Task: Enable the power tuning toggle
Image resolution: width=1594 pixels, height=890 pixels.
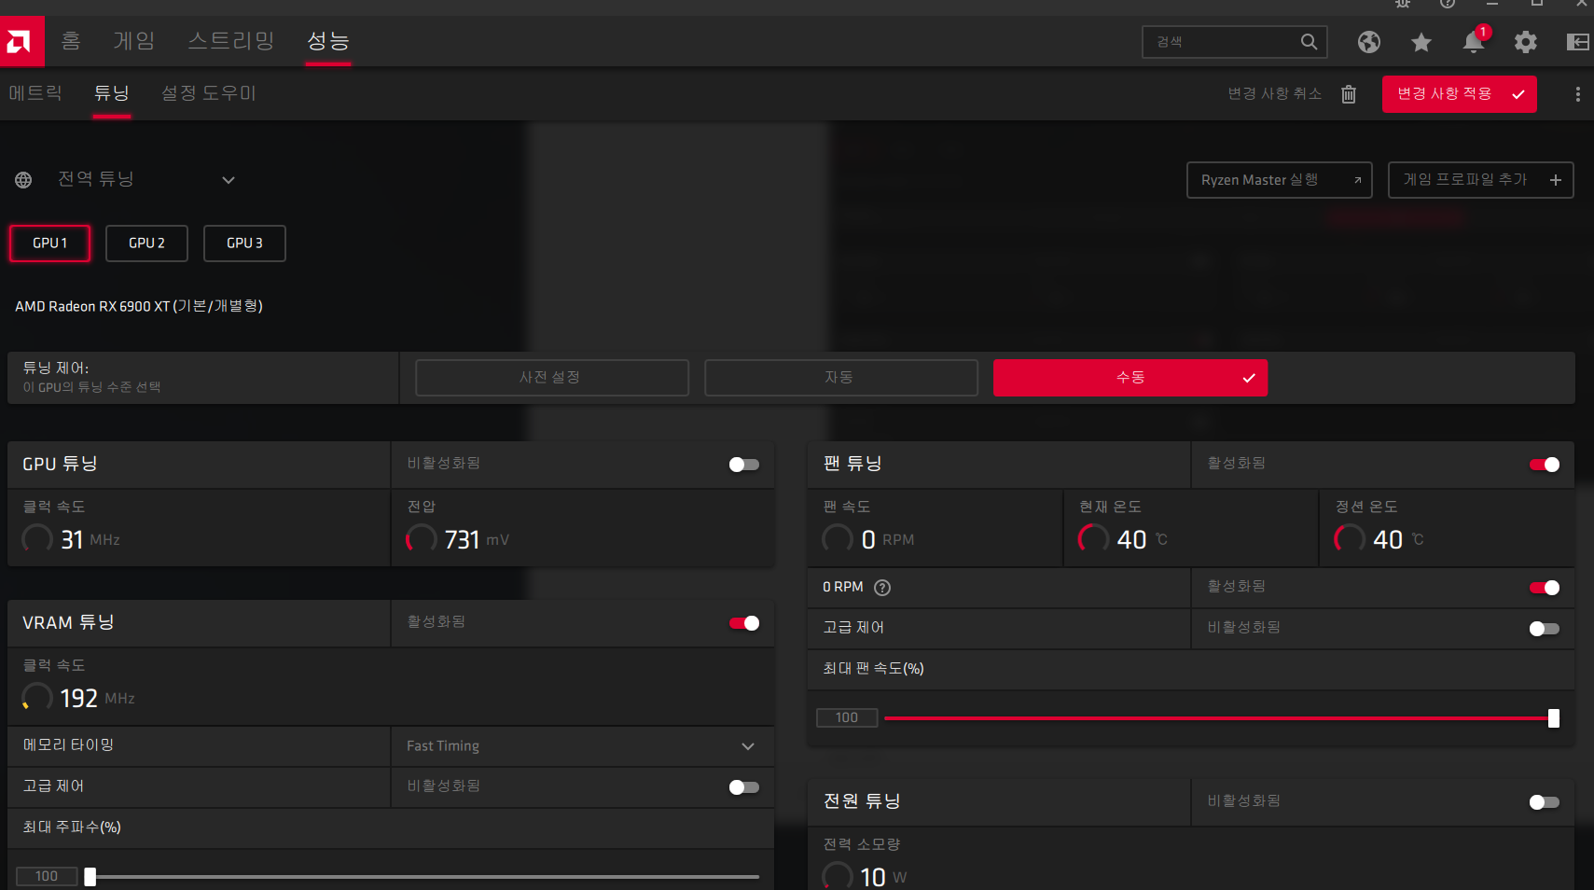Action: coord(1544,802)
